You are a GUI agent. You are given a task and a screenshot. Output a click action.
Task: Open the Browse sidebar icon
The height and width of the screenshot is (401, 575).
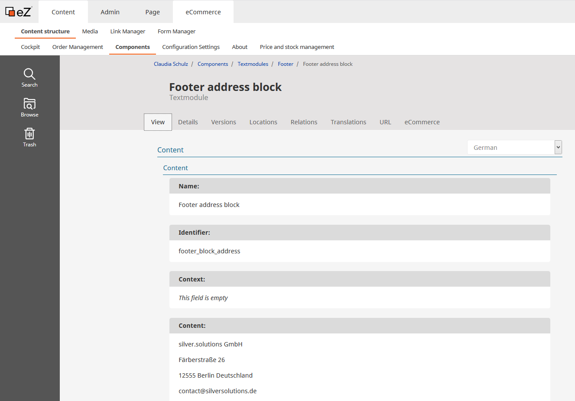[x=29, y=108]
